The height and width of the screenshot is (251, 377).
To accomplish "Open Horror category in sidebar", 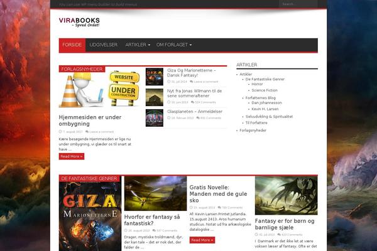I will coord(257,84).
